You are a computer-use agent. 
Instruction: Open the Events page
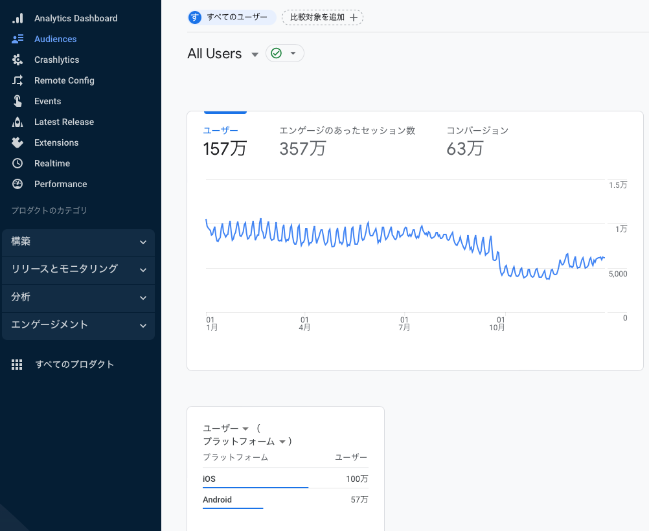coord(47,101)
